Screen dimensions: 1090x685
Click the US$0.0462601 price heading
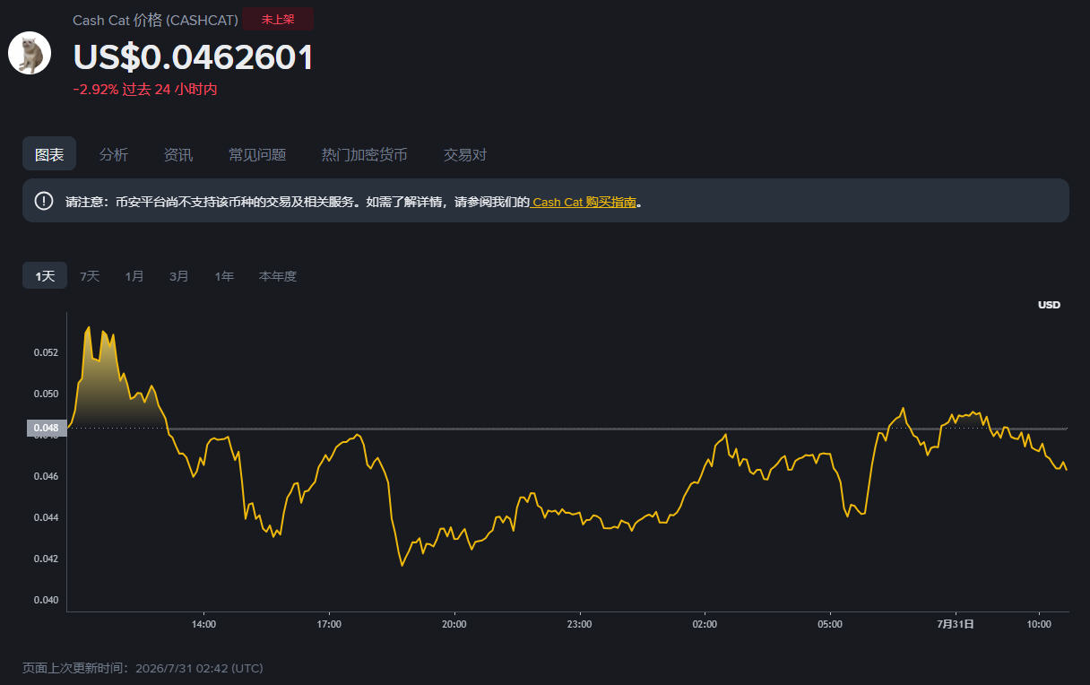(x=194, y=57)
